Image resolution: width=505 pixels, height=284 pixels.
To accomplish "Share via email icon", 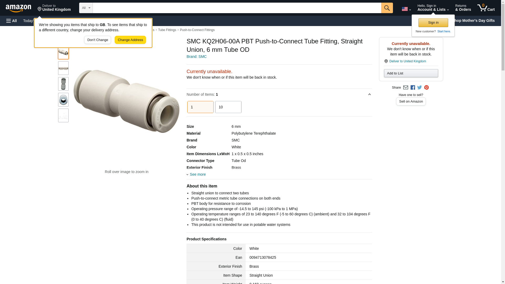I will pos(406,88).
